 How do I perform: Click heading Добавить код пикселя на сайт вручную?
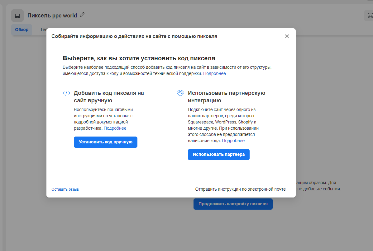click(108, 96)
